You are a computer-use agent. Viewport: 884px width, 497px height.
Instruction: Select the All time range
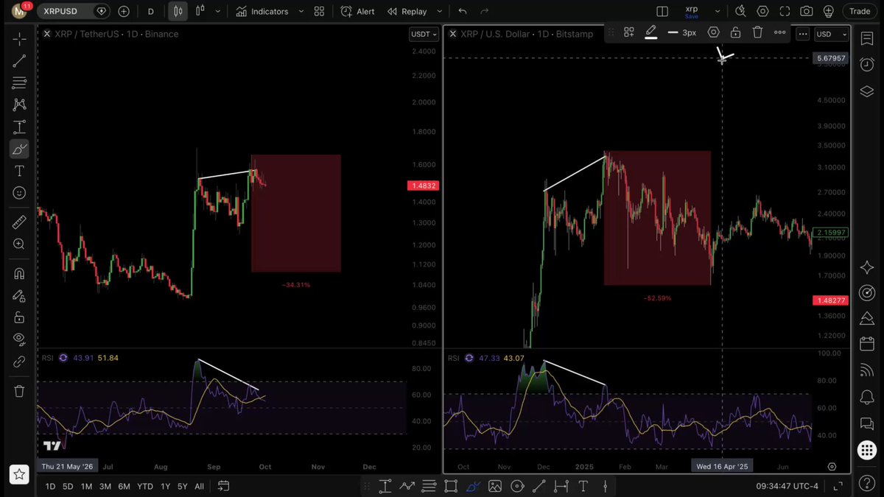(199, 486)
